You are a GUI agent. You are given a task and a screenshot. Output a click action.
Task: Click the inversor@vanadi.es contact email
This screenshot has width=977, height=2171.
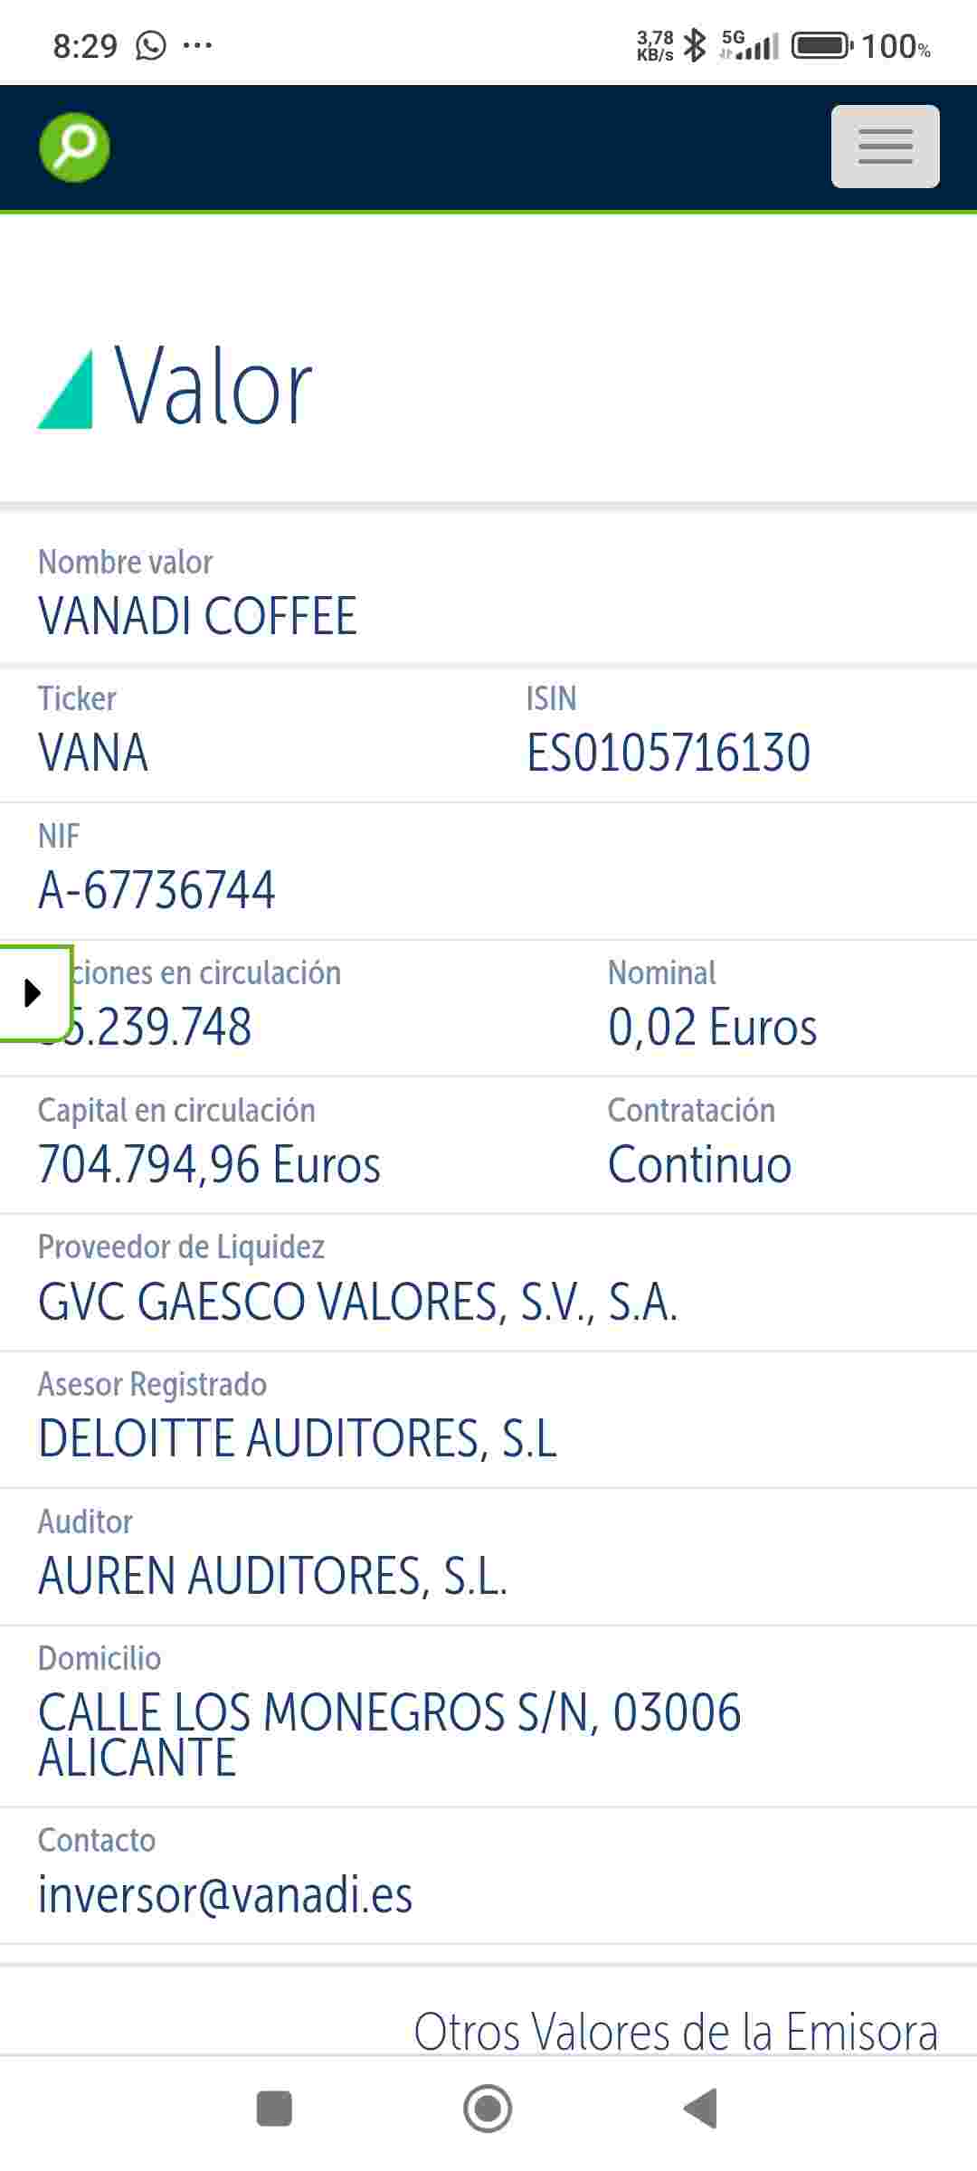[225, 1894]
